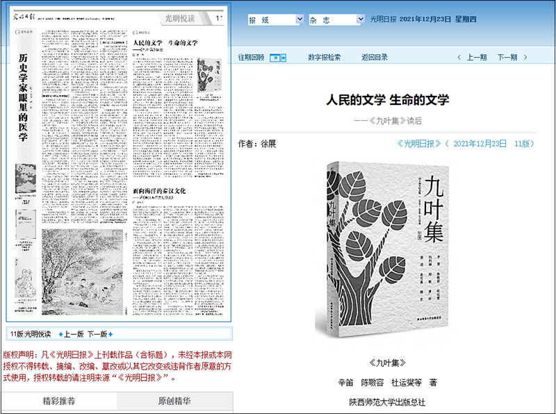Click the text 陕西师范大学出版总社

pos(387,402)
